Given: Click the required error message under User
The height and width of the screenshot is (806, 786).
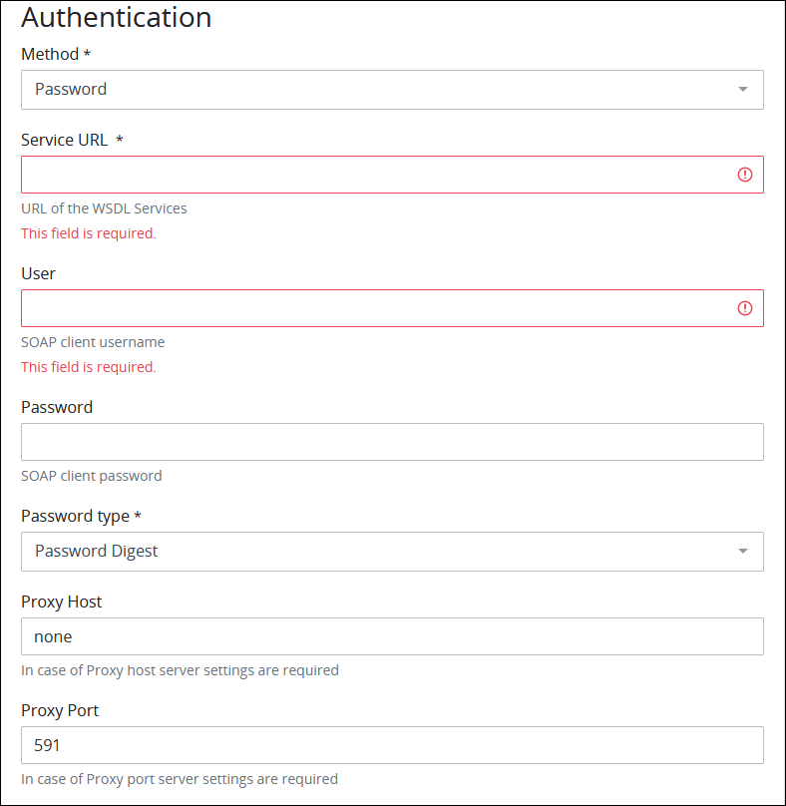Looking at the screenshot, I should 88,366.
